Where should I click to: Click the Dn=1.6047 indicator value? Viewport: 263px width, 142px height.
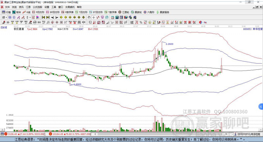(78, 29)
